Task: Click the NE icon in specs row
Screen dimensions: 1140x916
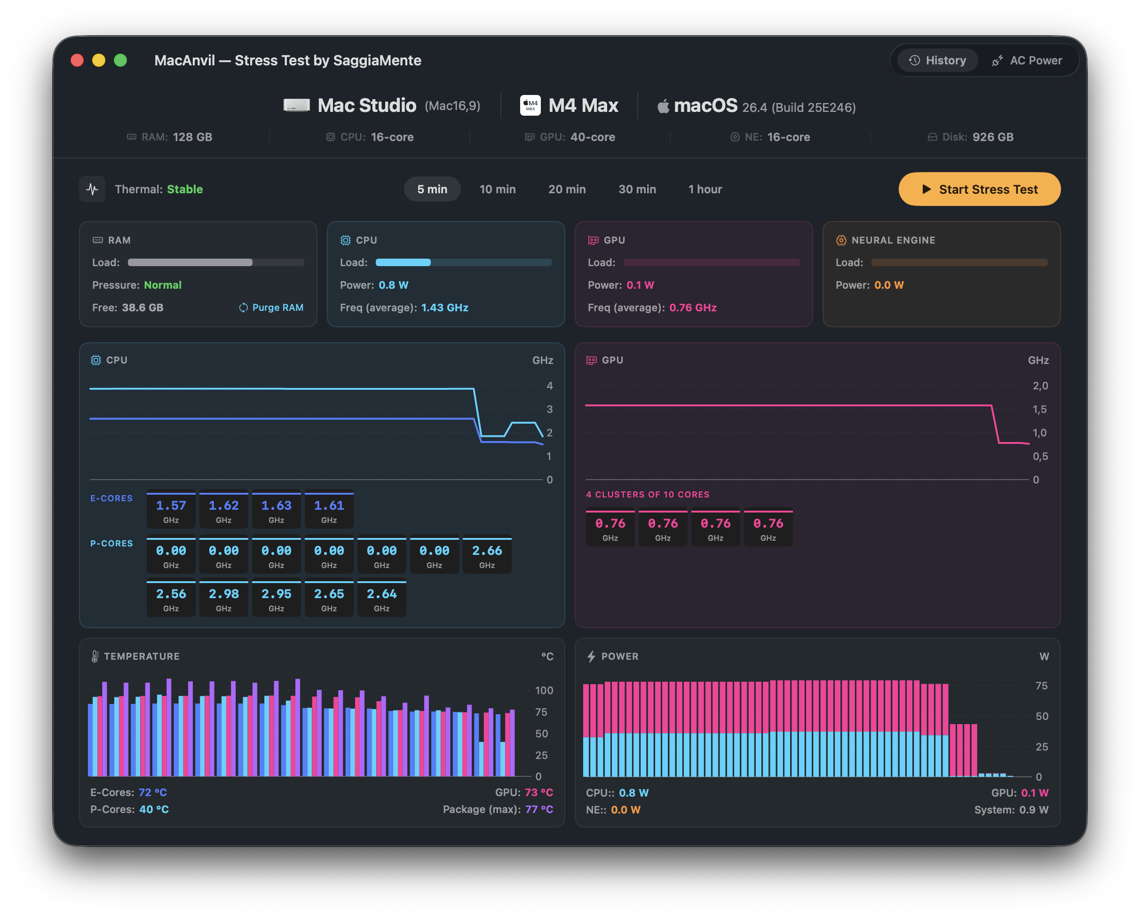Action: [x=735, y=137]
